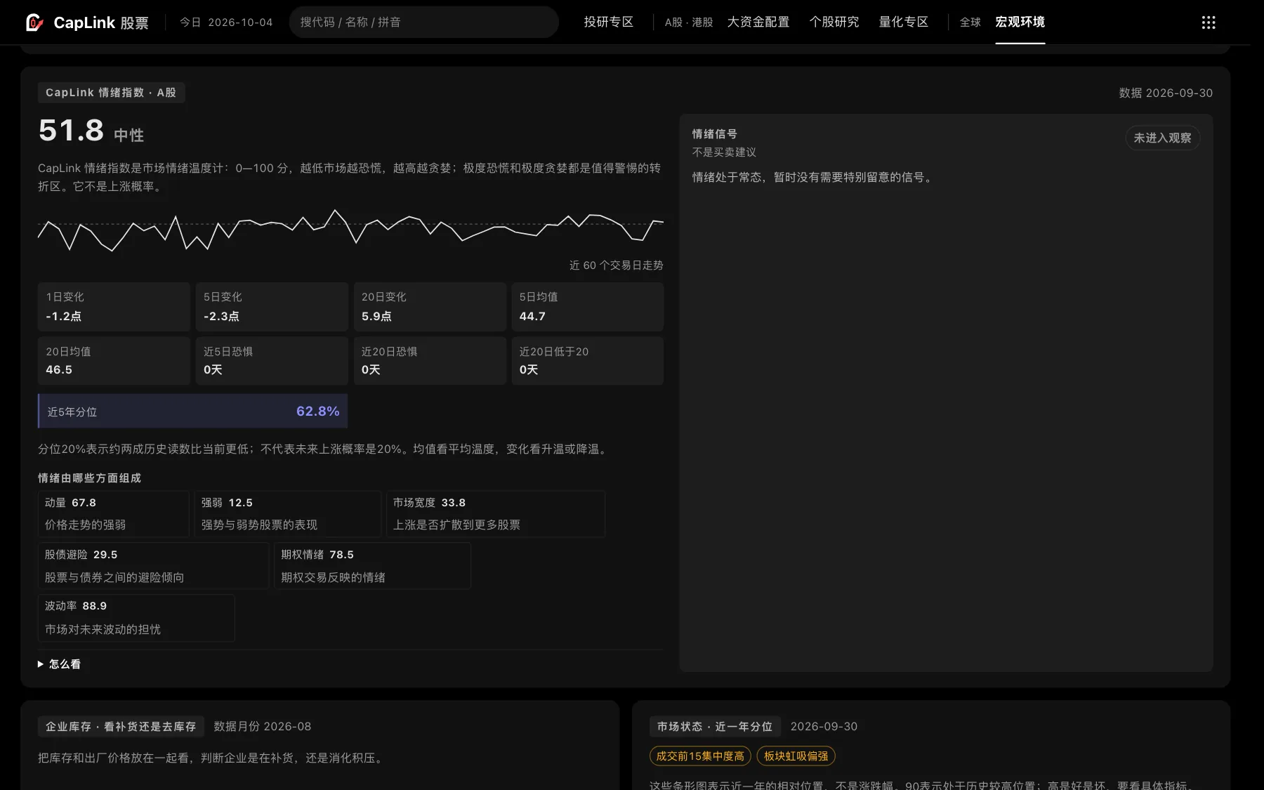
Task: Click the 今日 2026-10-04 date text
Action: [226, 22]
